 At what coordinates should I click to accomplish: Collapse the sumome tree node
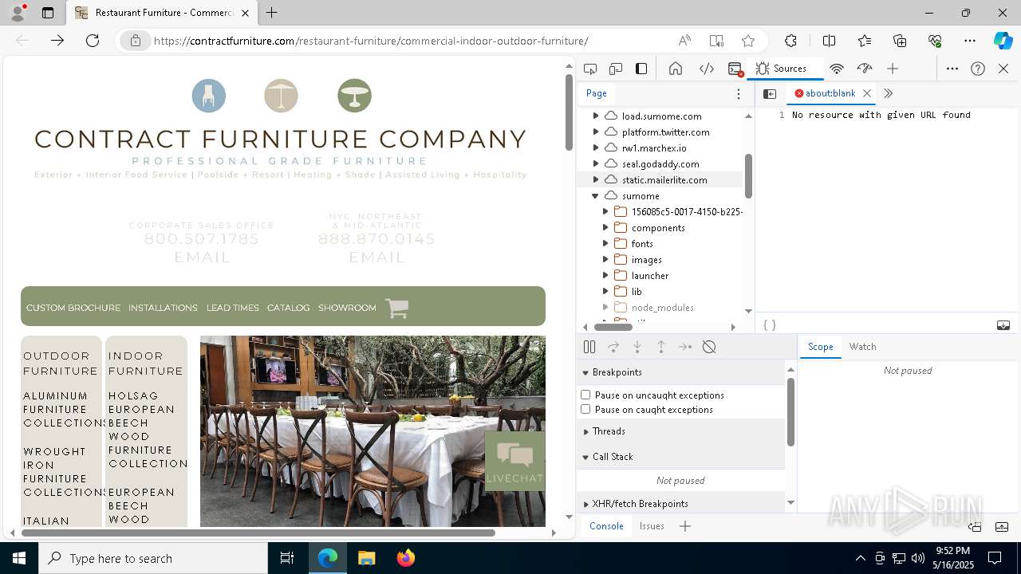[x=595, y=196]
